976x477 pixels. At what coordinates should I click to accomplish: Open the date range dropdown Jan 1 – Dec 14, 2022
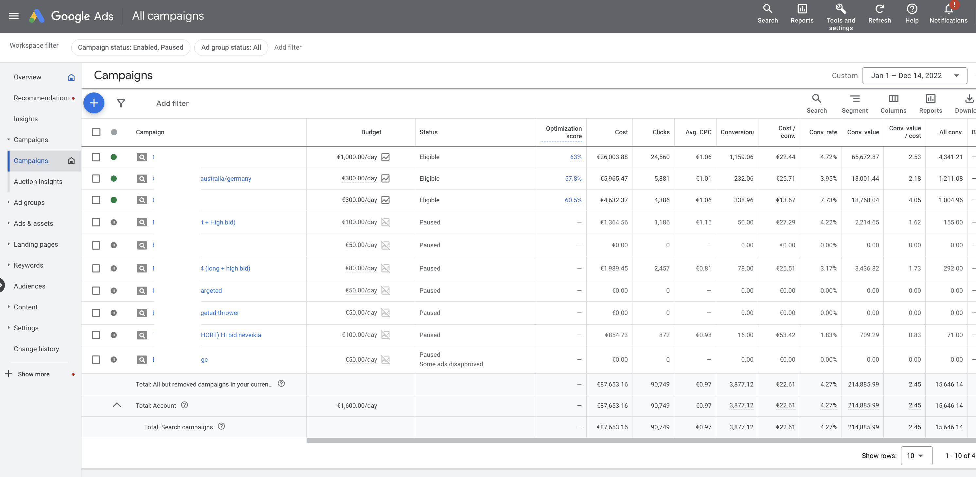tap(914, 76)
